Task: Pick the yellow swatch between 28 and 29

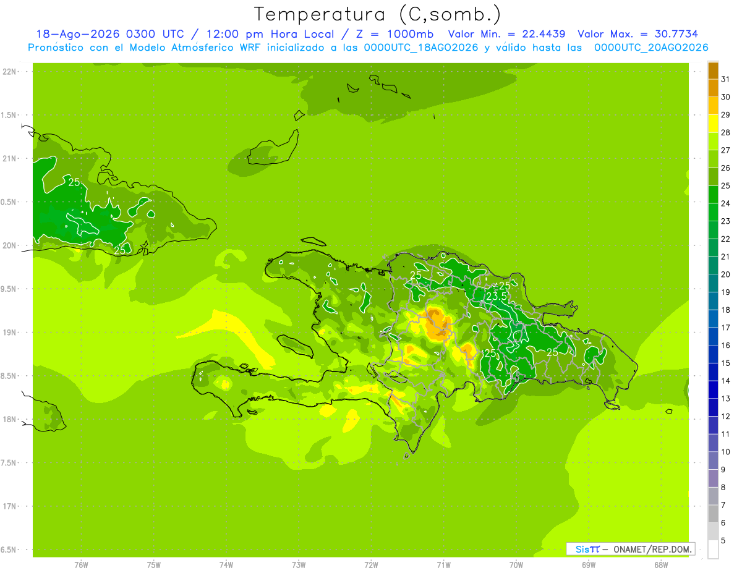Action: pos(713,124)
